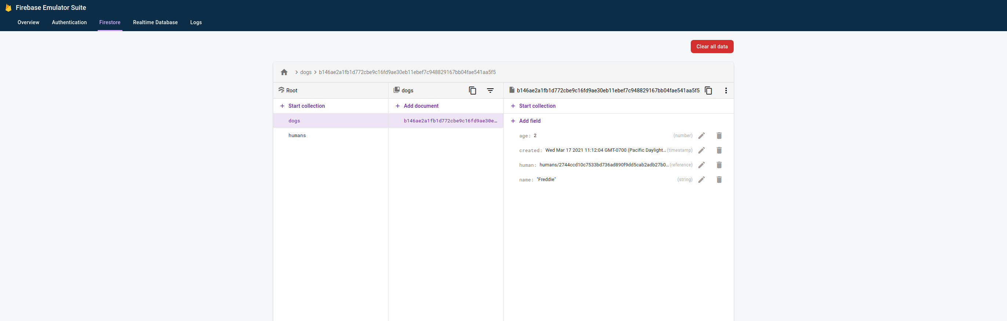
Task: Add field to the document
Action: point(526,121)
